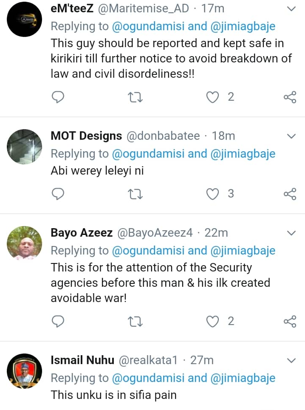Screen dimensions: 305x410
Task: Open @jimiagbaje link in Bayo Azeez's reply
Action: pos(243,251)
